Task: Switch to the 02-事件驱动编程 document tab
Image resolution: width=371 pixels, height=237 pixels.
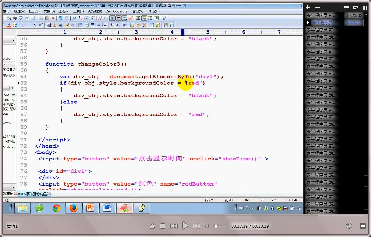Action: tap(35, 194)
